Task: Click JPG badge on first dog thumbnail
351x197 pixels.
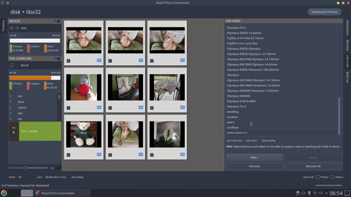Action: 99,60
